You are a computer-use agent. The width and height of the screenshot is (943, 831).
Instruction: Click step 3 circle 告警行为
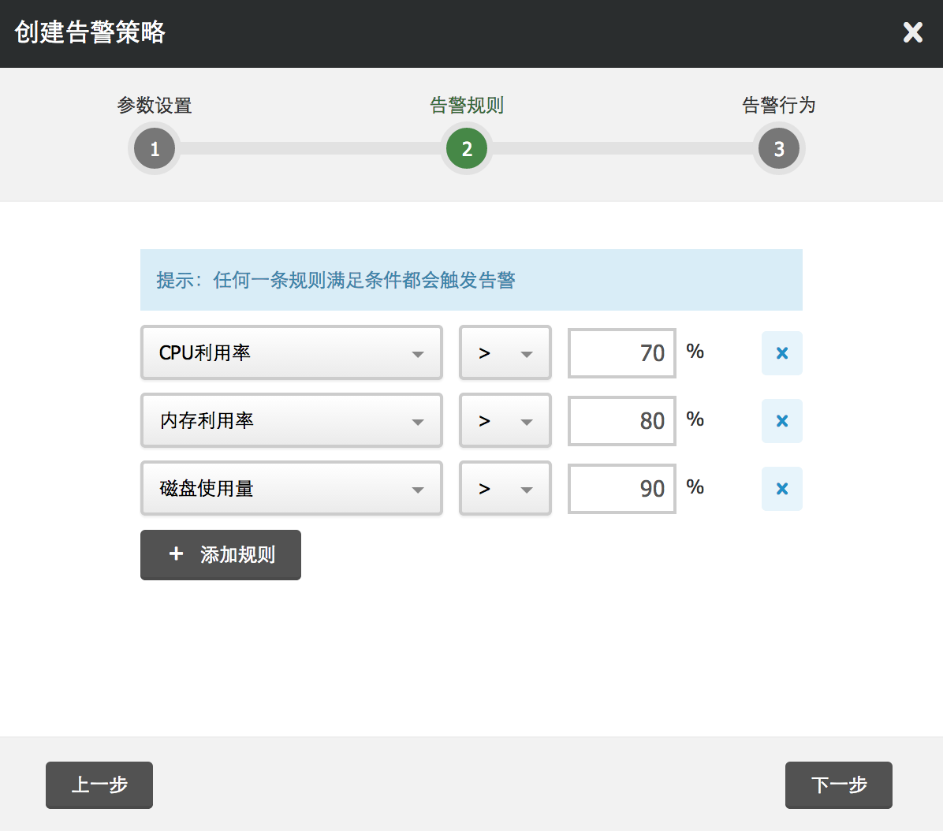[779, 149]
